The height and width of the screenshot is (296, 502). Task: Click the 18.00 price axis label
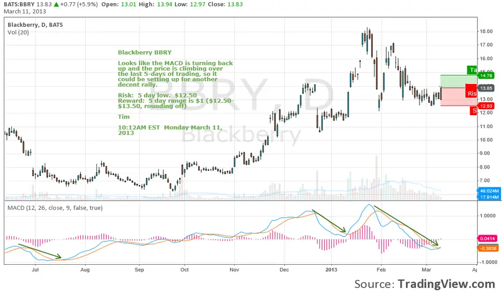tap(486, 31)
